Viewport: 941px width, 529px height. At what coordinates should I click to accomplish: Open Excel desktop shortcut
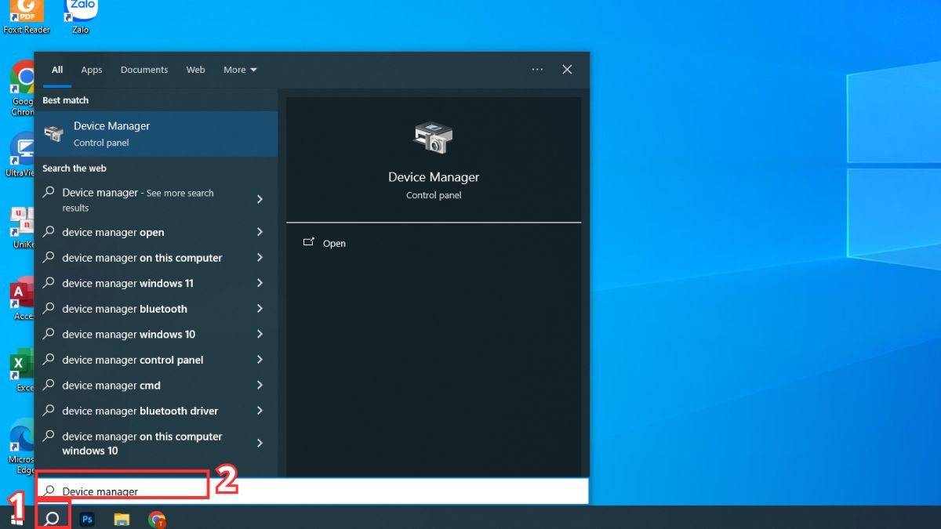[21, 371]
